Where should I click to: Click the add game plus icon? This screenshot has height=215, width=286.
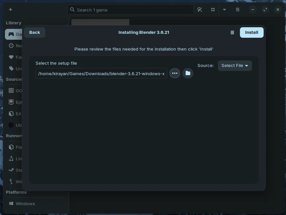pyautogui.click(x=11, y=10)
